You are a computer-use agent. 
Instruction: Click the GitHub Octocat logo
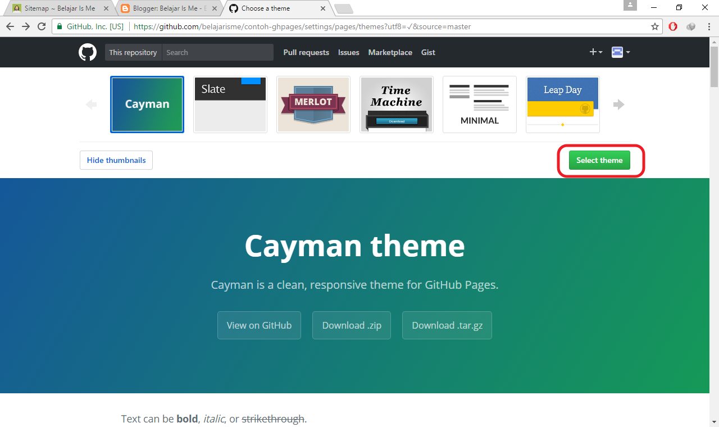[88, 52]
